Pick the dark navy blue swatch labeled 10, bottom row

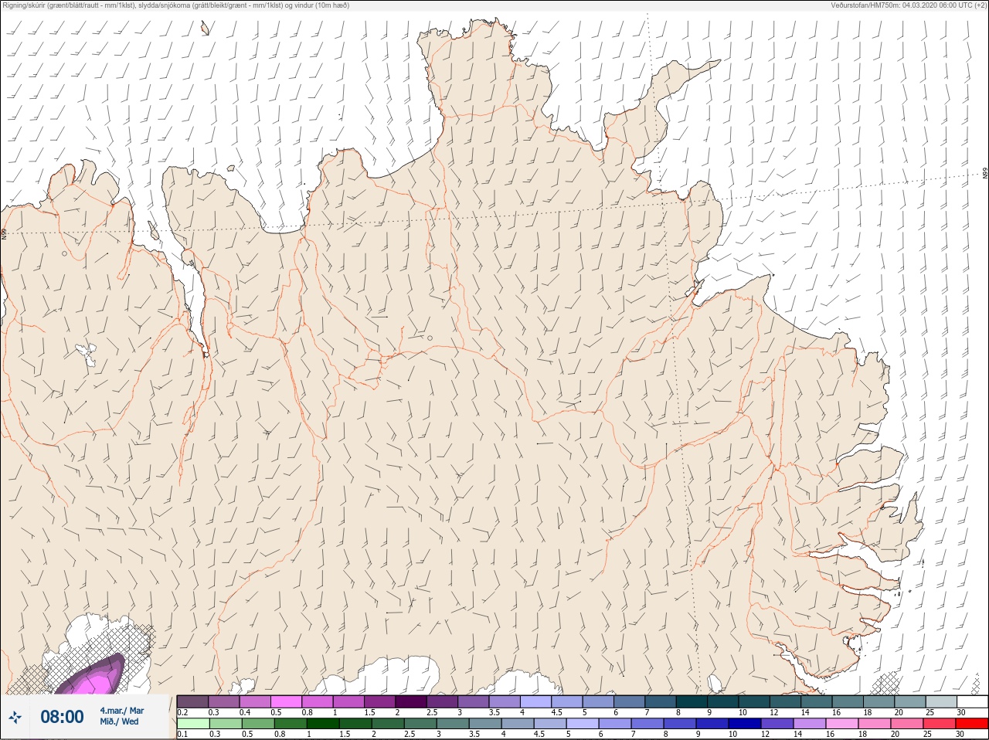pyautogui.click(x=745, y=724)
